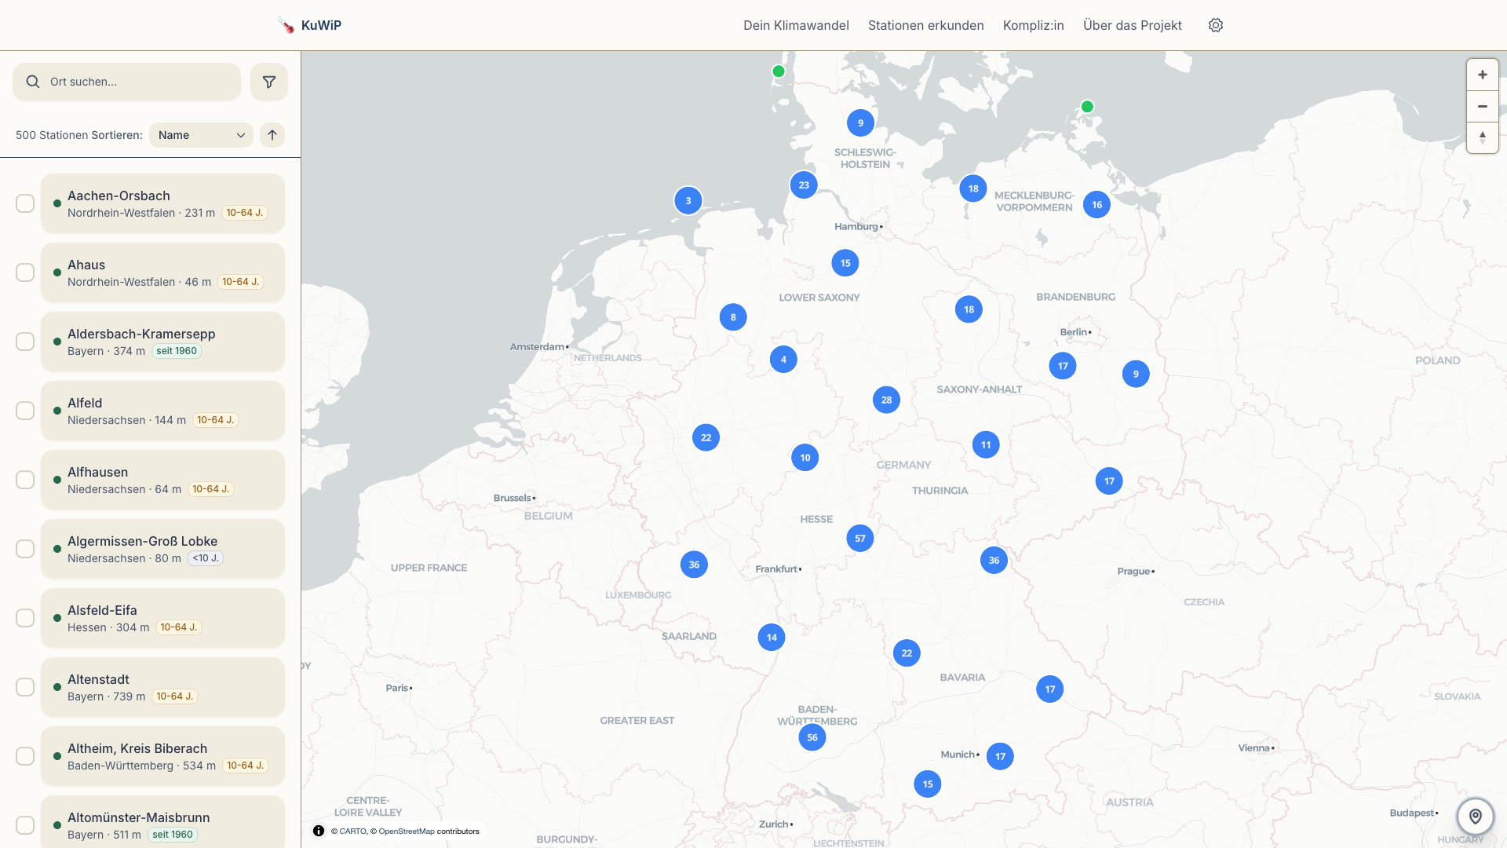Zoom out on the map

click(x=1483, y=106)
